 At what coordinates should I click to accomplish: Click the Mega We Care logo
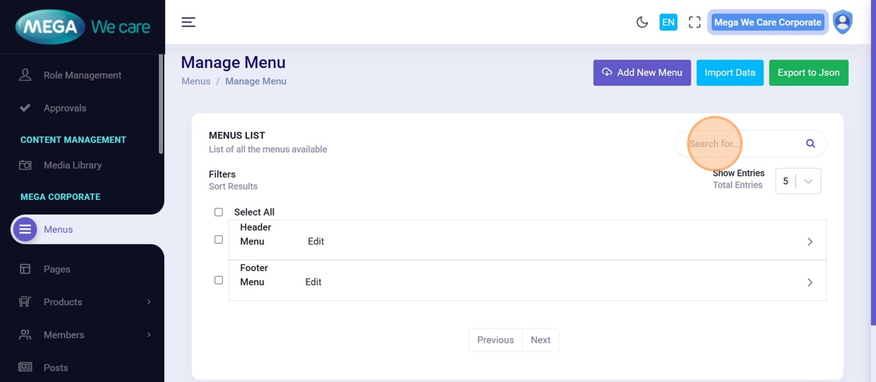(x=82, y=27)
